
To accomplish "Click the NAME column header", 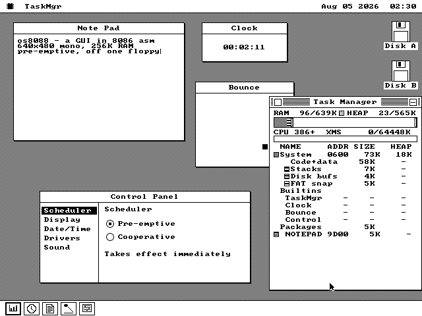I will (x=290, y=147).
